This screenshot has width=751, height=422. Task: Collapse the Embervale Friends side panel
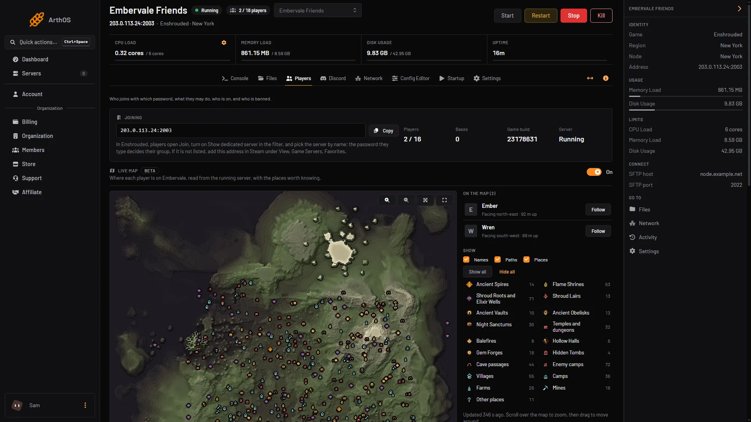739,9
